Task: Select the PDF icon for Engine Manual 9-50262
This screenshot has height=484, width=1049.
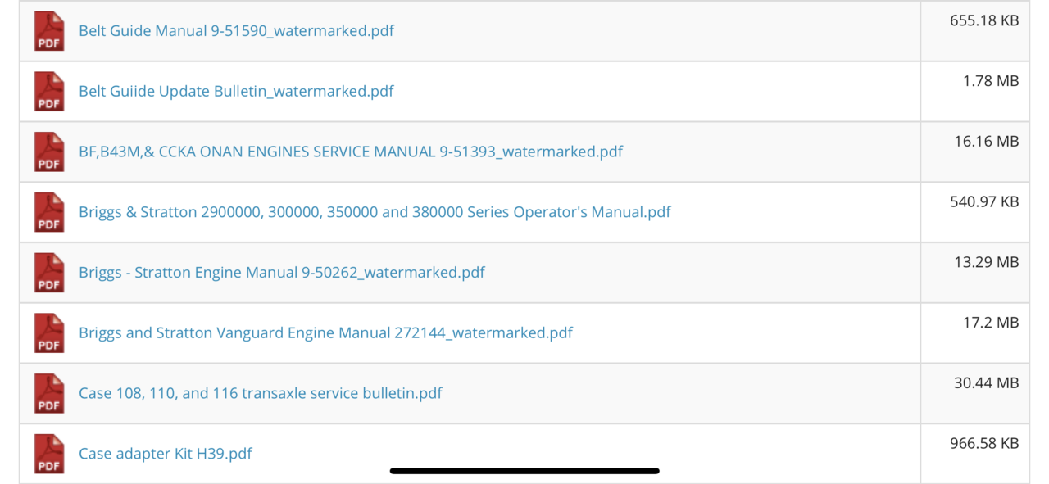Action: pyautogui.click(x=49, y=273)
